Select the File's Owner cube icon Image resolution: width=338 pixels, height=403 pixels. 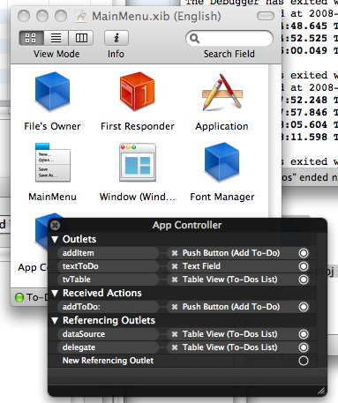click(52, 92)
